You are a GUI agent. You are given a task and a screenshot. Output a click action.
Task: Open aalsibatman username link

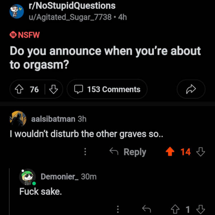pyautogui.click(x=53, y=119)
